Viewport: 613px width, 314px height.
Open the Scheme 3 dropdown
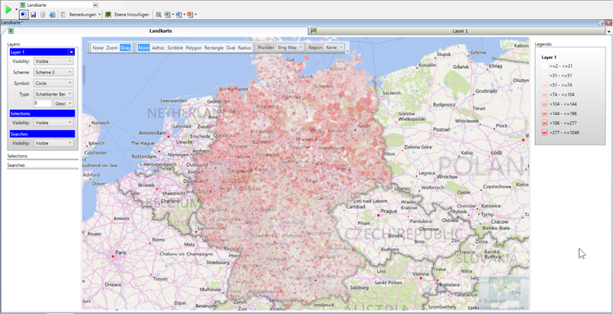(x=54, y=72)
